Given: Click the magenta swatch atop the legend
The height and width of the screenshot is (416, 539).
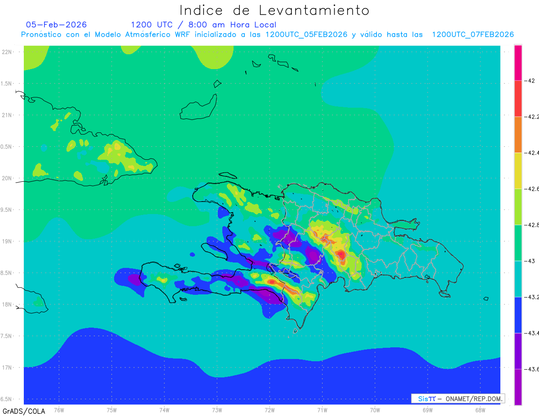Looking at the screenshot, I should (x=518, y=63).
